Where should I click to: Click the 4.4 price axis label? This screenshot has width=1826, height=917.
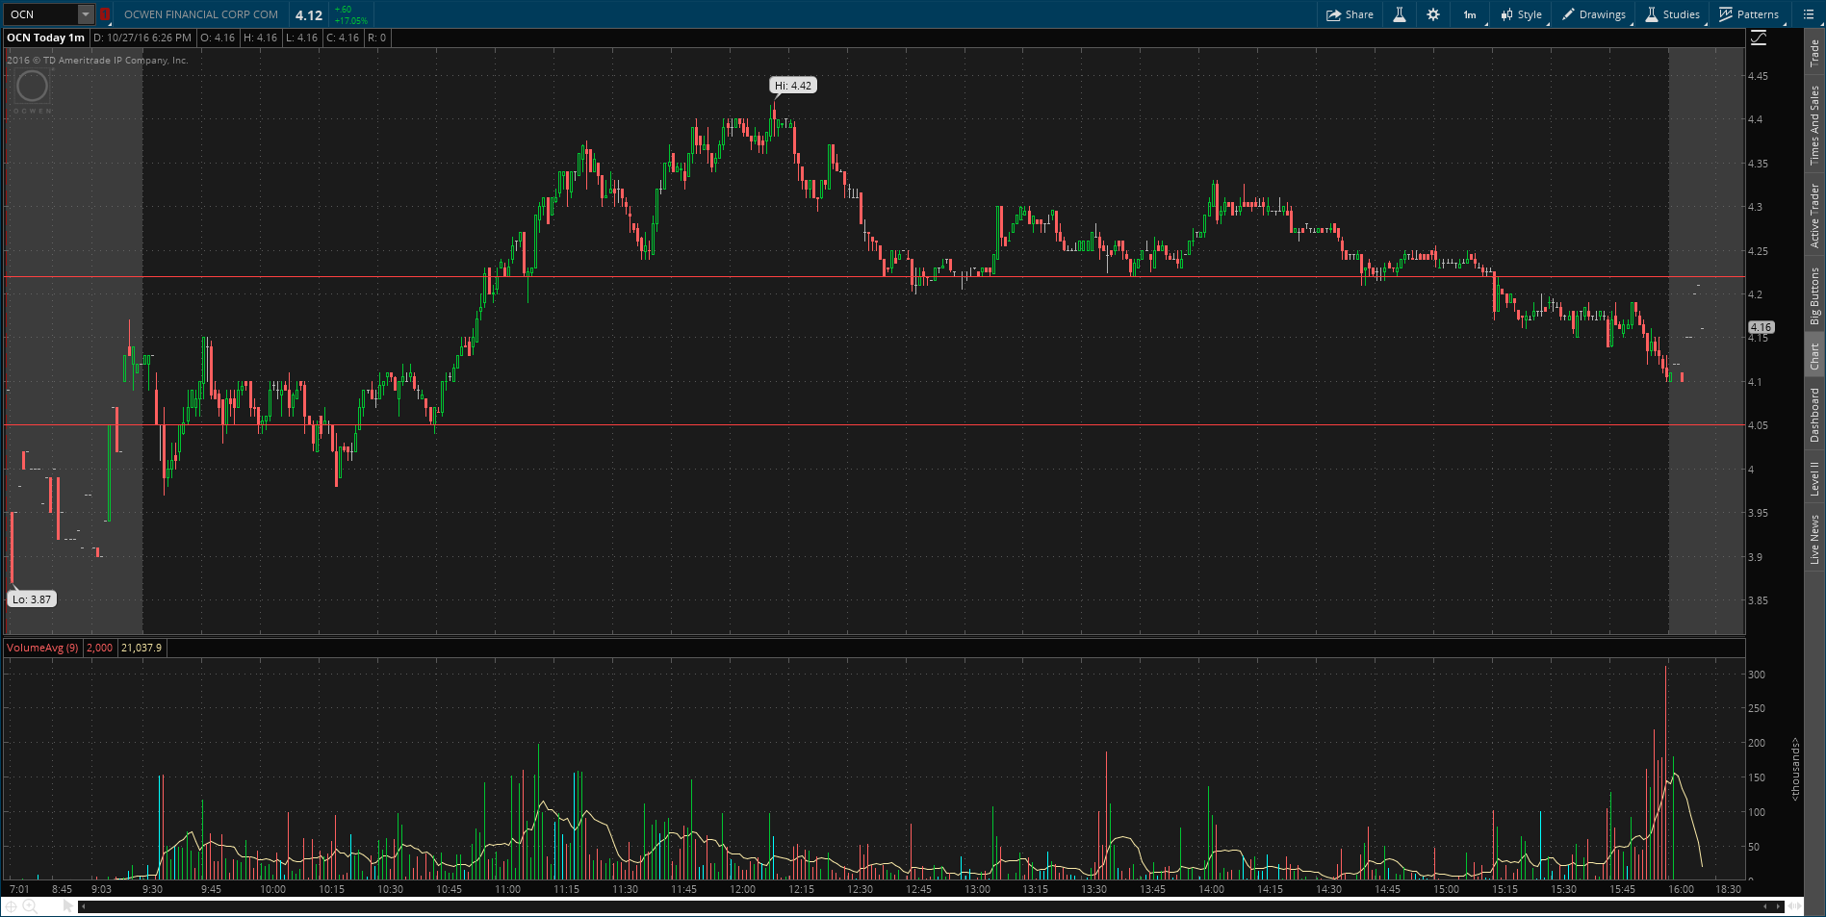(x=1756, y=119)
